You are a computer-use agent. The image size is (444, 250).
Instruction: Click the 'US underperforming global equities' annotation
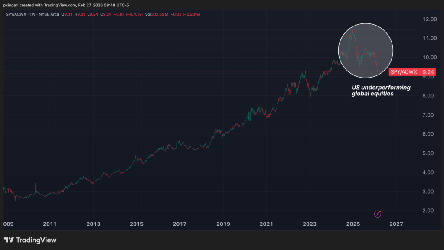pyautogui.click(x=381, y=91)
